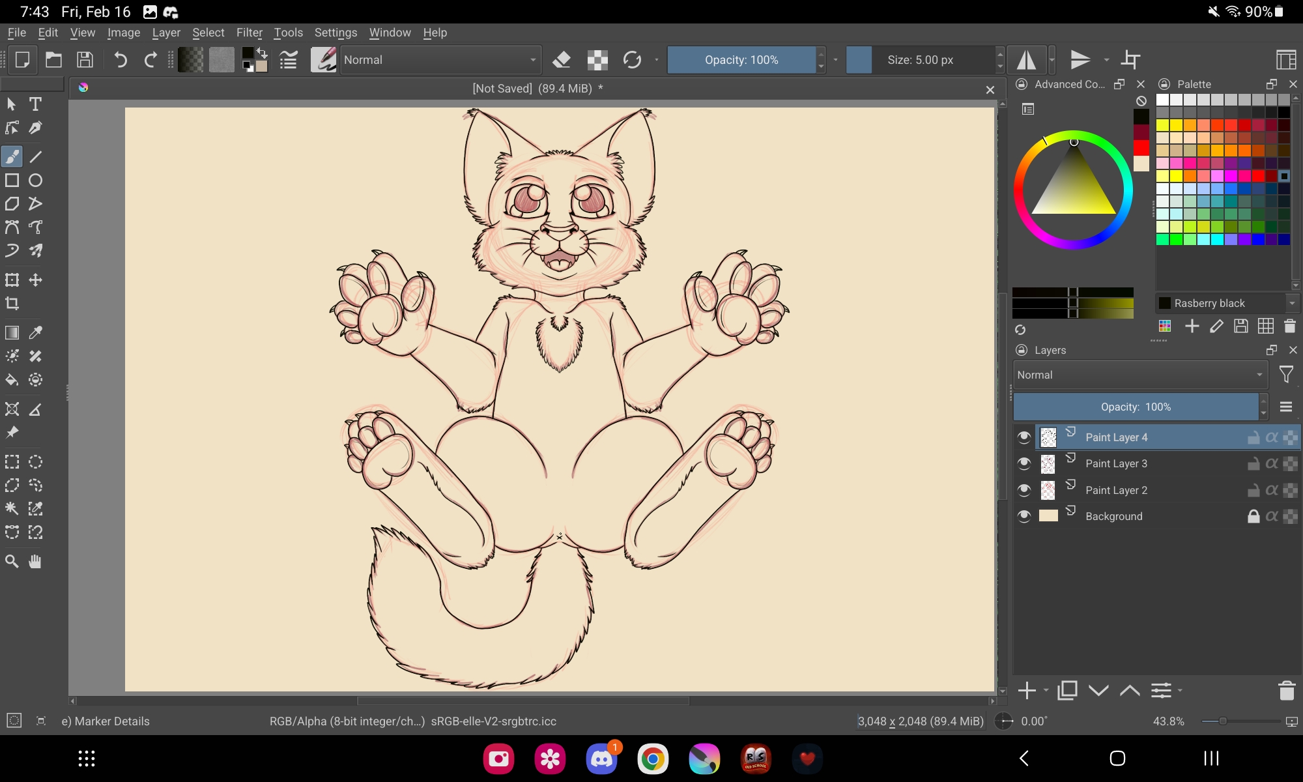1303x782 pixels.
Task: Open Chrome from the taskbar
Action: pos(653,759)
